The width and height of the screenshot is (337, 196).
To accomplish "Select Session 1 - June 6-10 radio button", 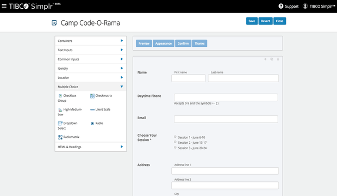I will 175,137.
